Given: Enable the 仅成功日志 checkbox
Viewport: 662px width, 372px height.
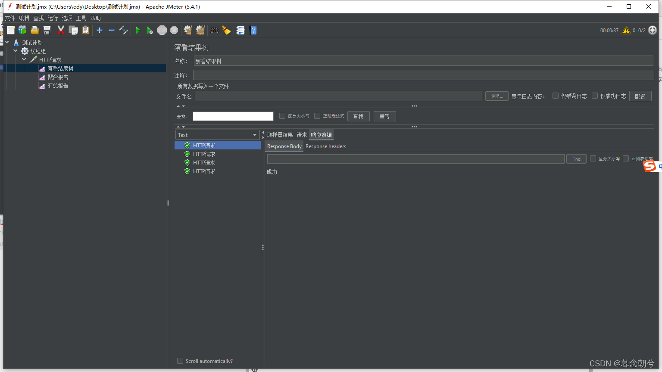Looking at the screenshot, I should 595,96.
